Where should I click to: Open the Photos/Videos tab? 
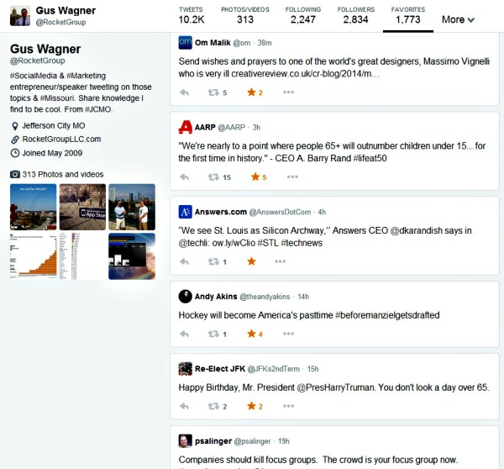245,15
